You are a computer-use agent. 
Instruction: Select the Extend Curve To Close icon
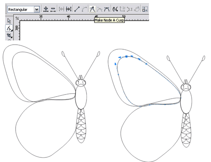click(x=122, y=9)
